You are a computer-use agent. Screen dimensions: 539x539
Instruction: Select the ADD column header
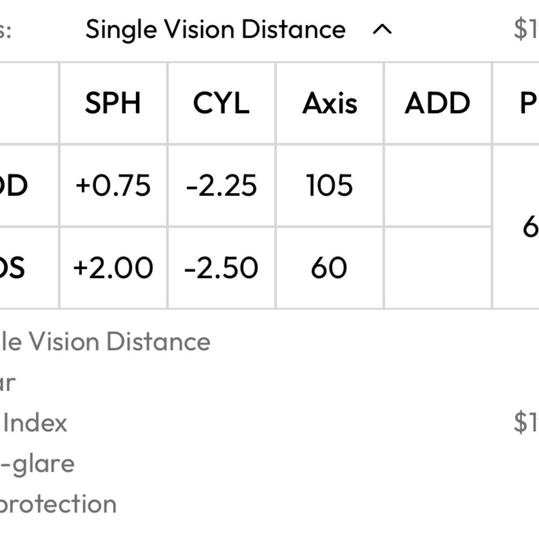click(x=437, y=103)
